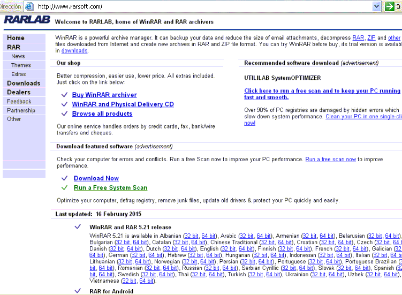Click the Buy WinRAR archiver link
Viewport: 402px width, 295px height.
[104, 95]
